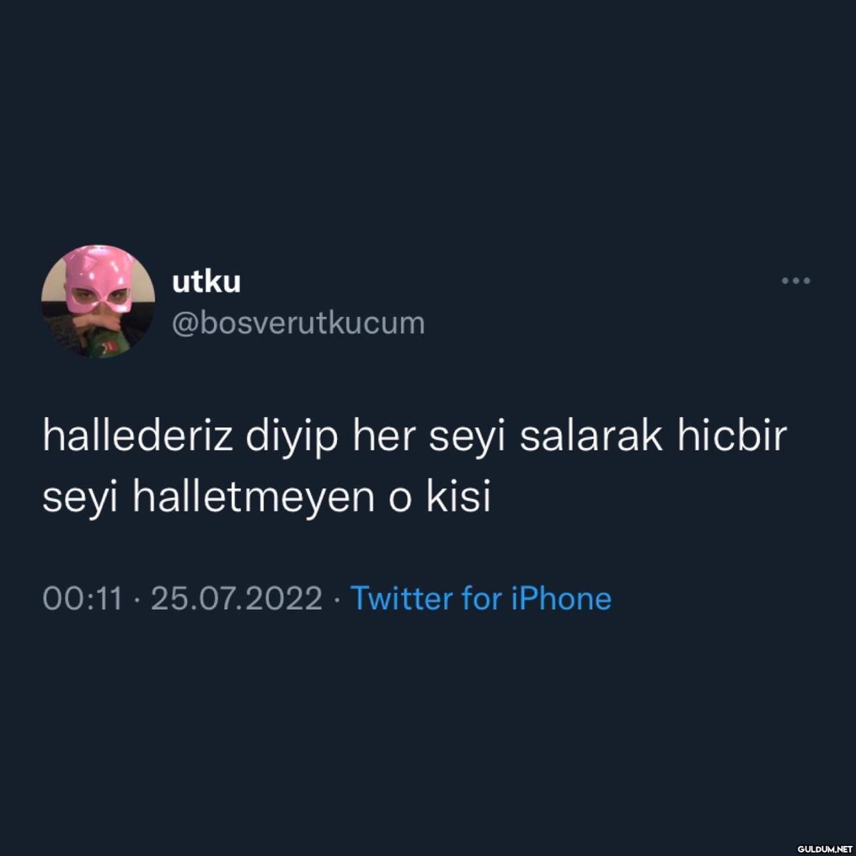Viewport: 856px width, 856px height.
Task: Click the word salarak in tweet
Action: [x=591, y=436]
